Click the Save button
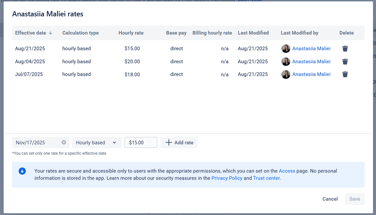 point(355,199)
